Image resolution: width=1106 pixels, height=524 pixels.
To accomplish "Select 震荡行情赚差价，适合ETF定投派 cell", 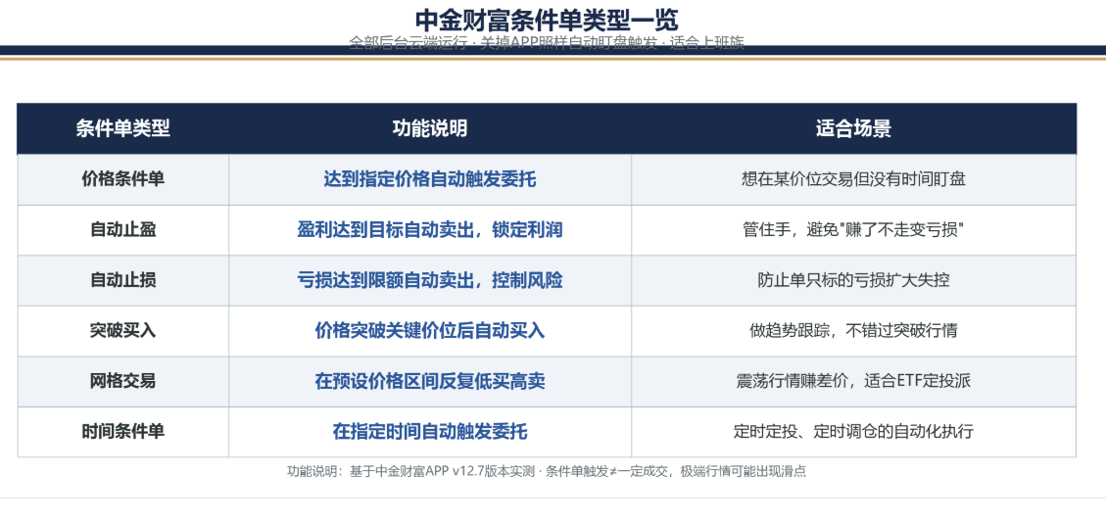I will [853, 382].
